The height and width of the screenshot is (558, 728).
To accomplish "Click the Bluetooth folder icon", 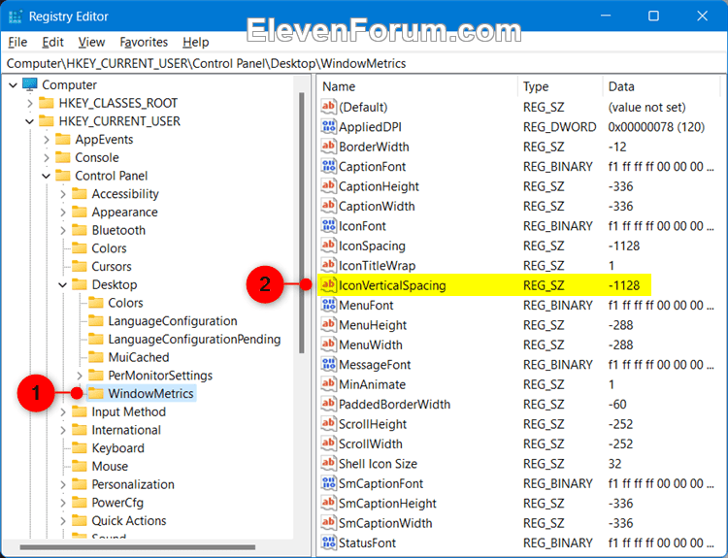I will click(x=79, y=230).
